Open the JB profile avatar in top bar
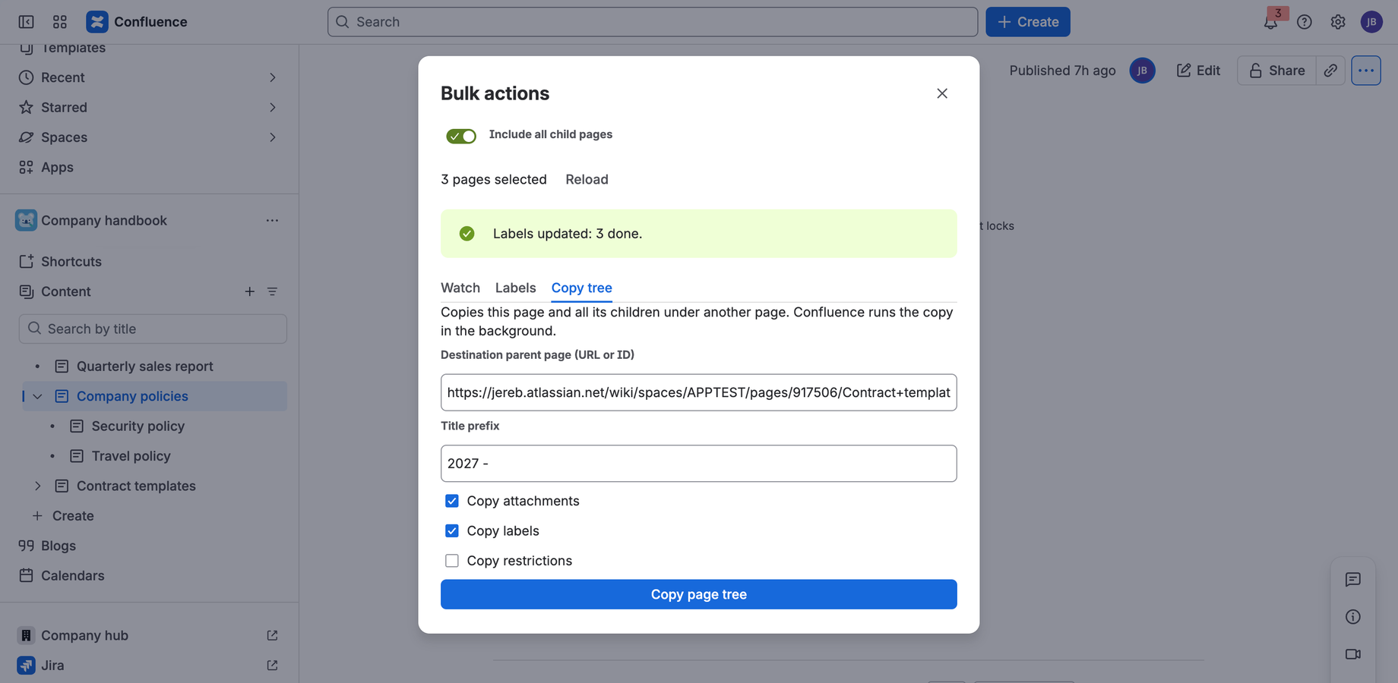The width and height of the screenshot is (1398, 683). click(x=1371, y=22)
